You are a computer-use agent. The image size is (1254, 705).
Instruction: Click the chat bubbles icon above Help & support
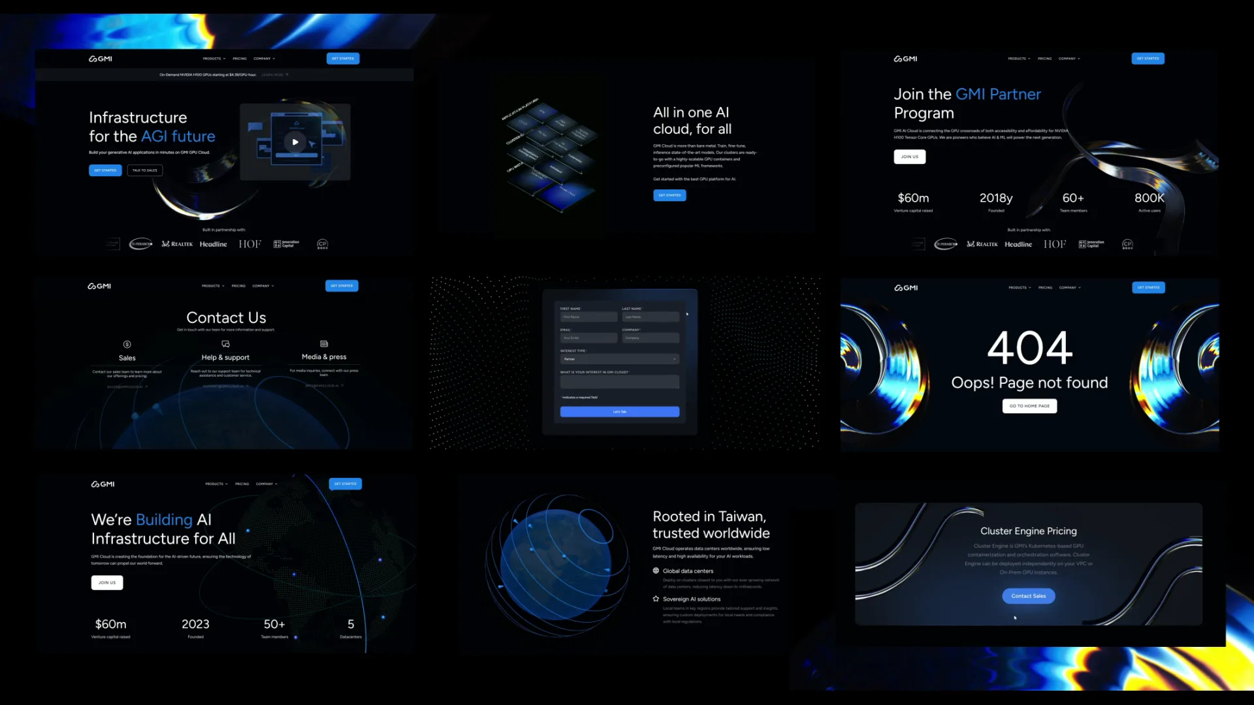[x=225, y=343]
